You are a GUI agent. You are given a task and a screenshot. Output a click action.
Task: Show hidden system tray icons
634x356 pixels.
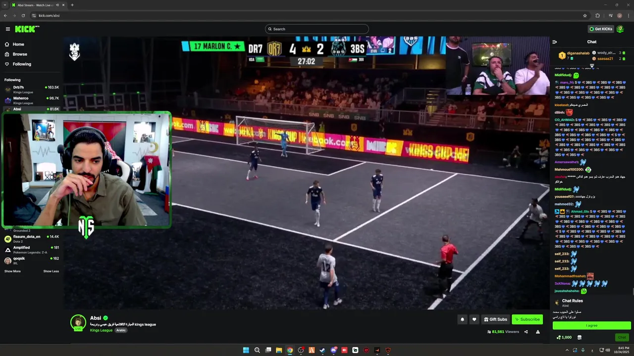(567, 350)
